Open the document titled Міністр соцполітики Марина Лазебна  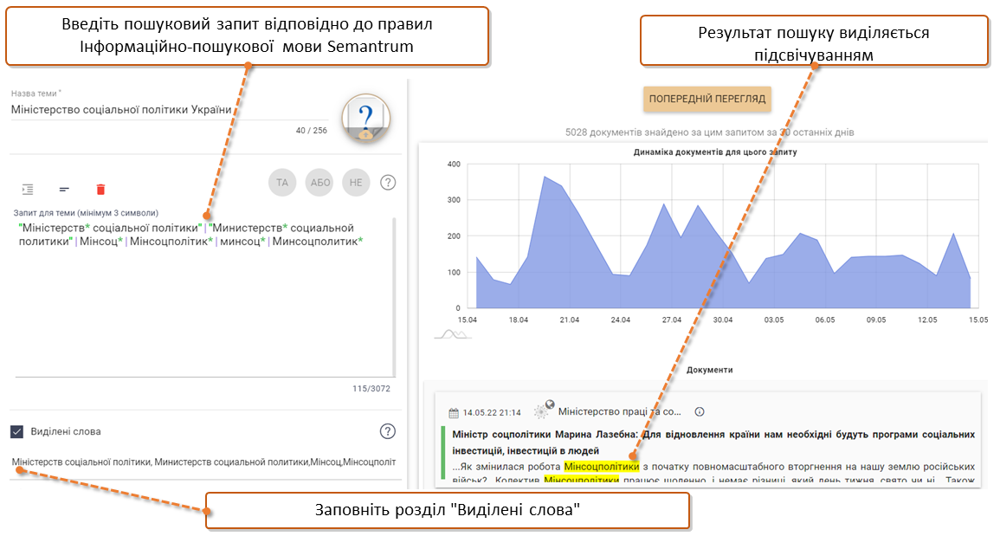click(x=713, y=442)
